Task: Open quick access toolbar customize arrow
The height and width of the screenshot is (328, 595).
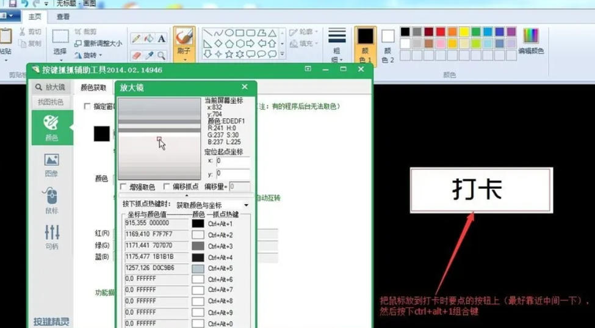Action: [46, 4]
